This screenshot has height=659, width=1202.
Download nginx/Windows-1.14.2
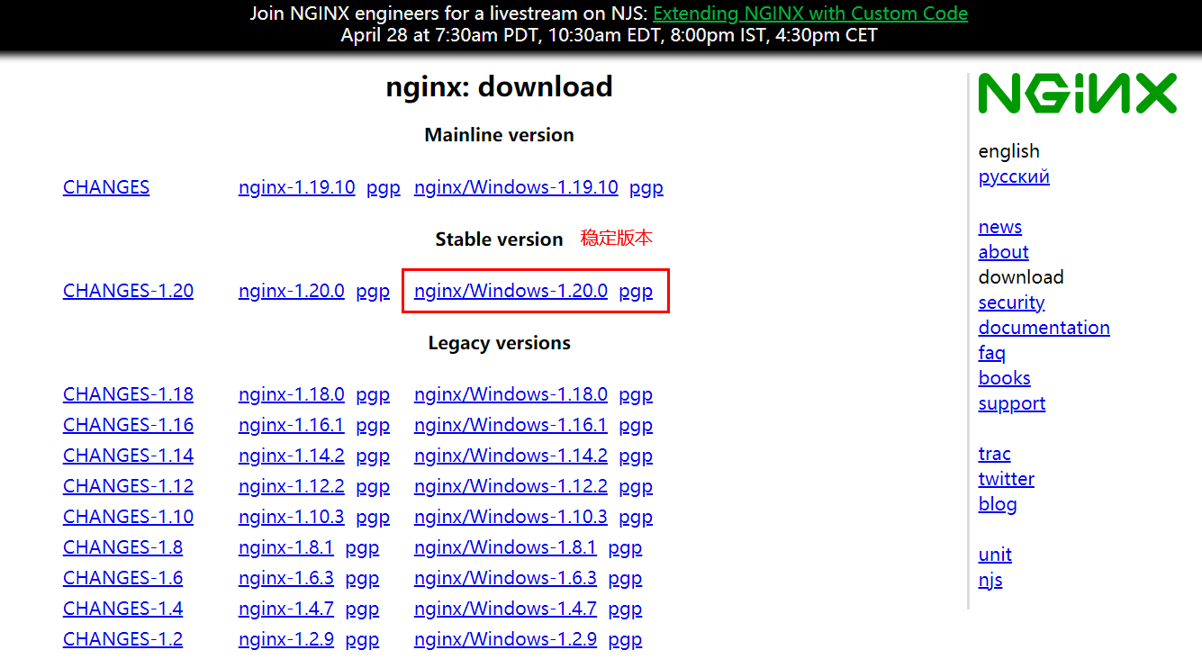(x=511, y=456)
